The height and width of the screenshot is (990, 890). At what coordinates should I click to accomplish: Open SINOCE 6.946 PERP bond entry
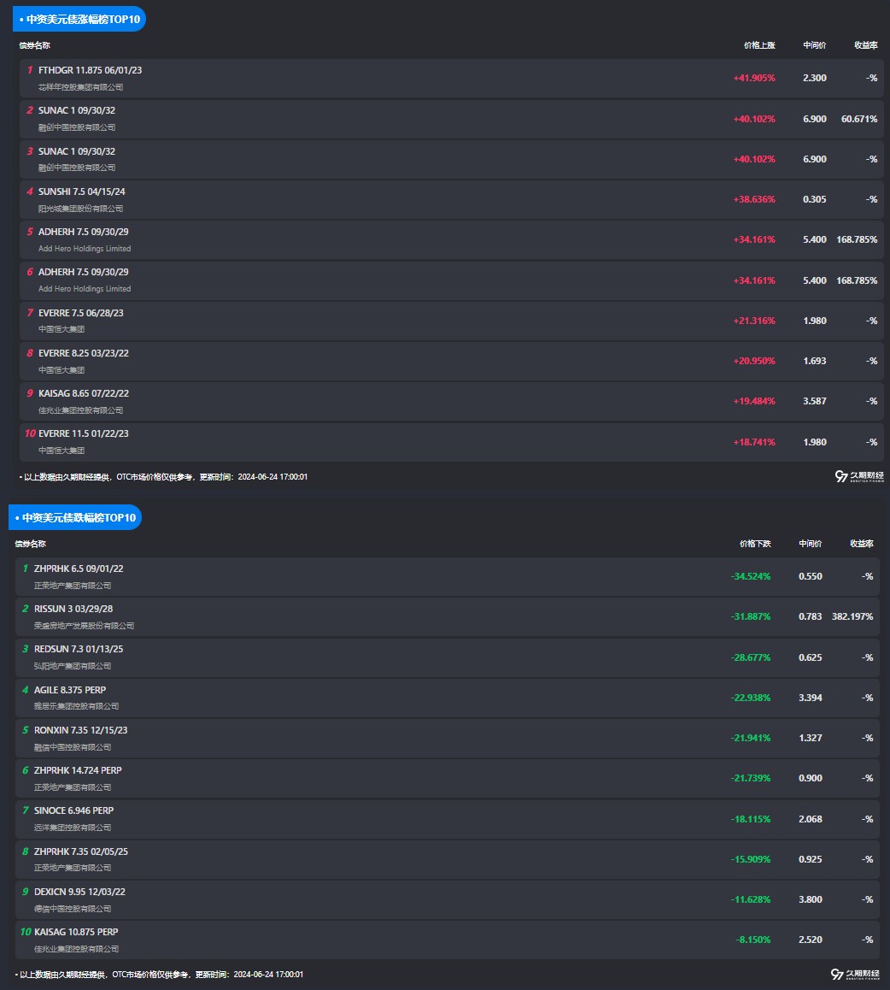(448, 819)
